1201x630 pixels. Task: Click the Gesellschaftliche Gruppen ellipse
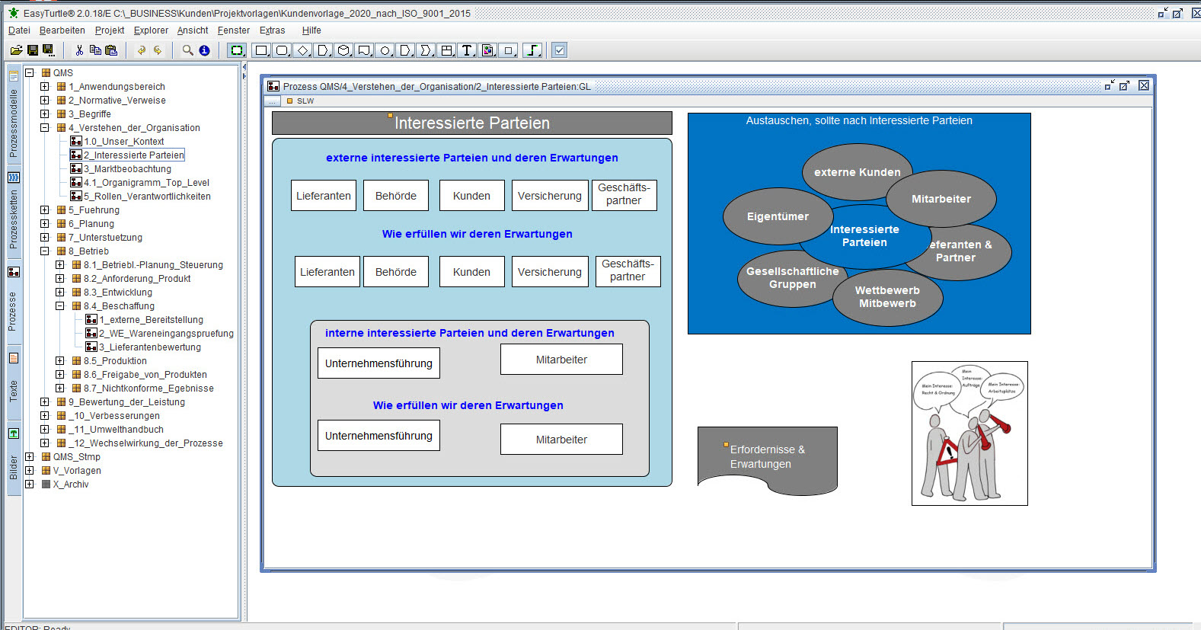[792, 278]
